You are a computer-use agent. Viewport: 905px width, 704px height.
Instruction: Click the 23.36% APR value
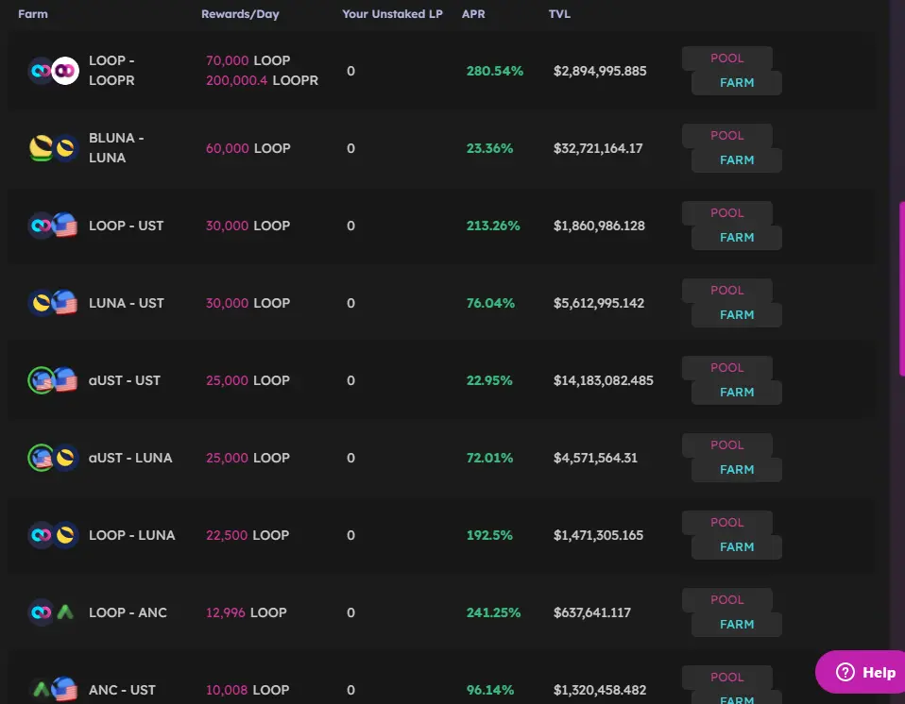click(489, 148)
